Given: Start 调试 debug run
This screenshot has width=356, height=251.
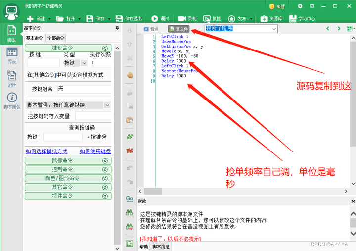Looking at the screenshot, I should (160, 19).
